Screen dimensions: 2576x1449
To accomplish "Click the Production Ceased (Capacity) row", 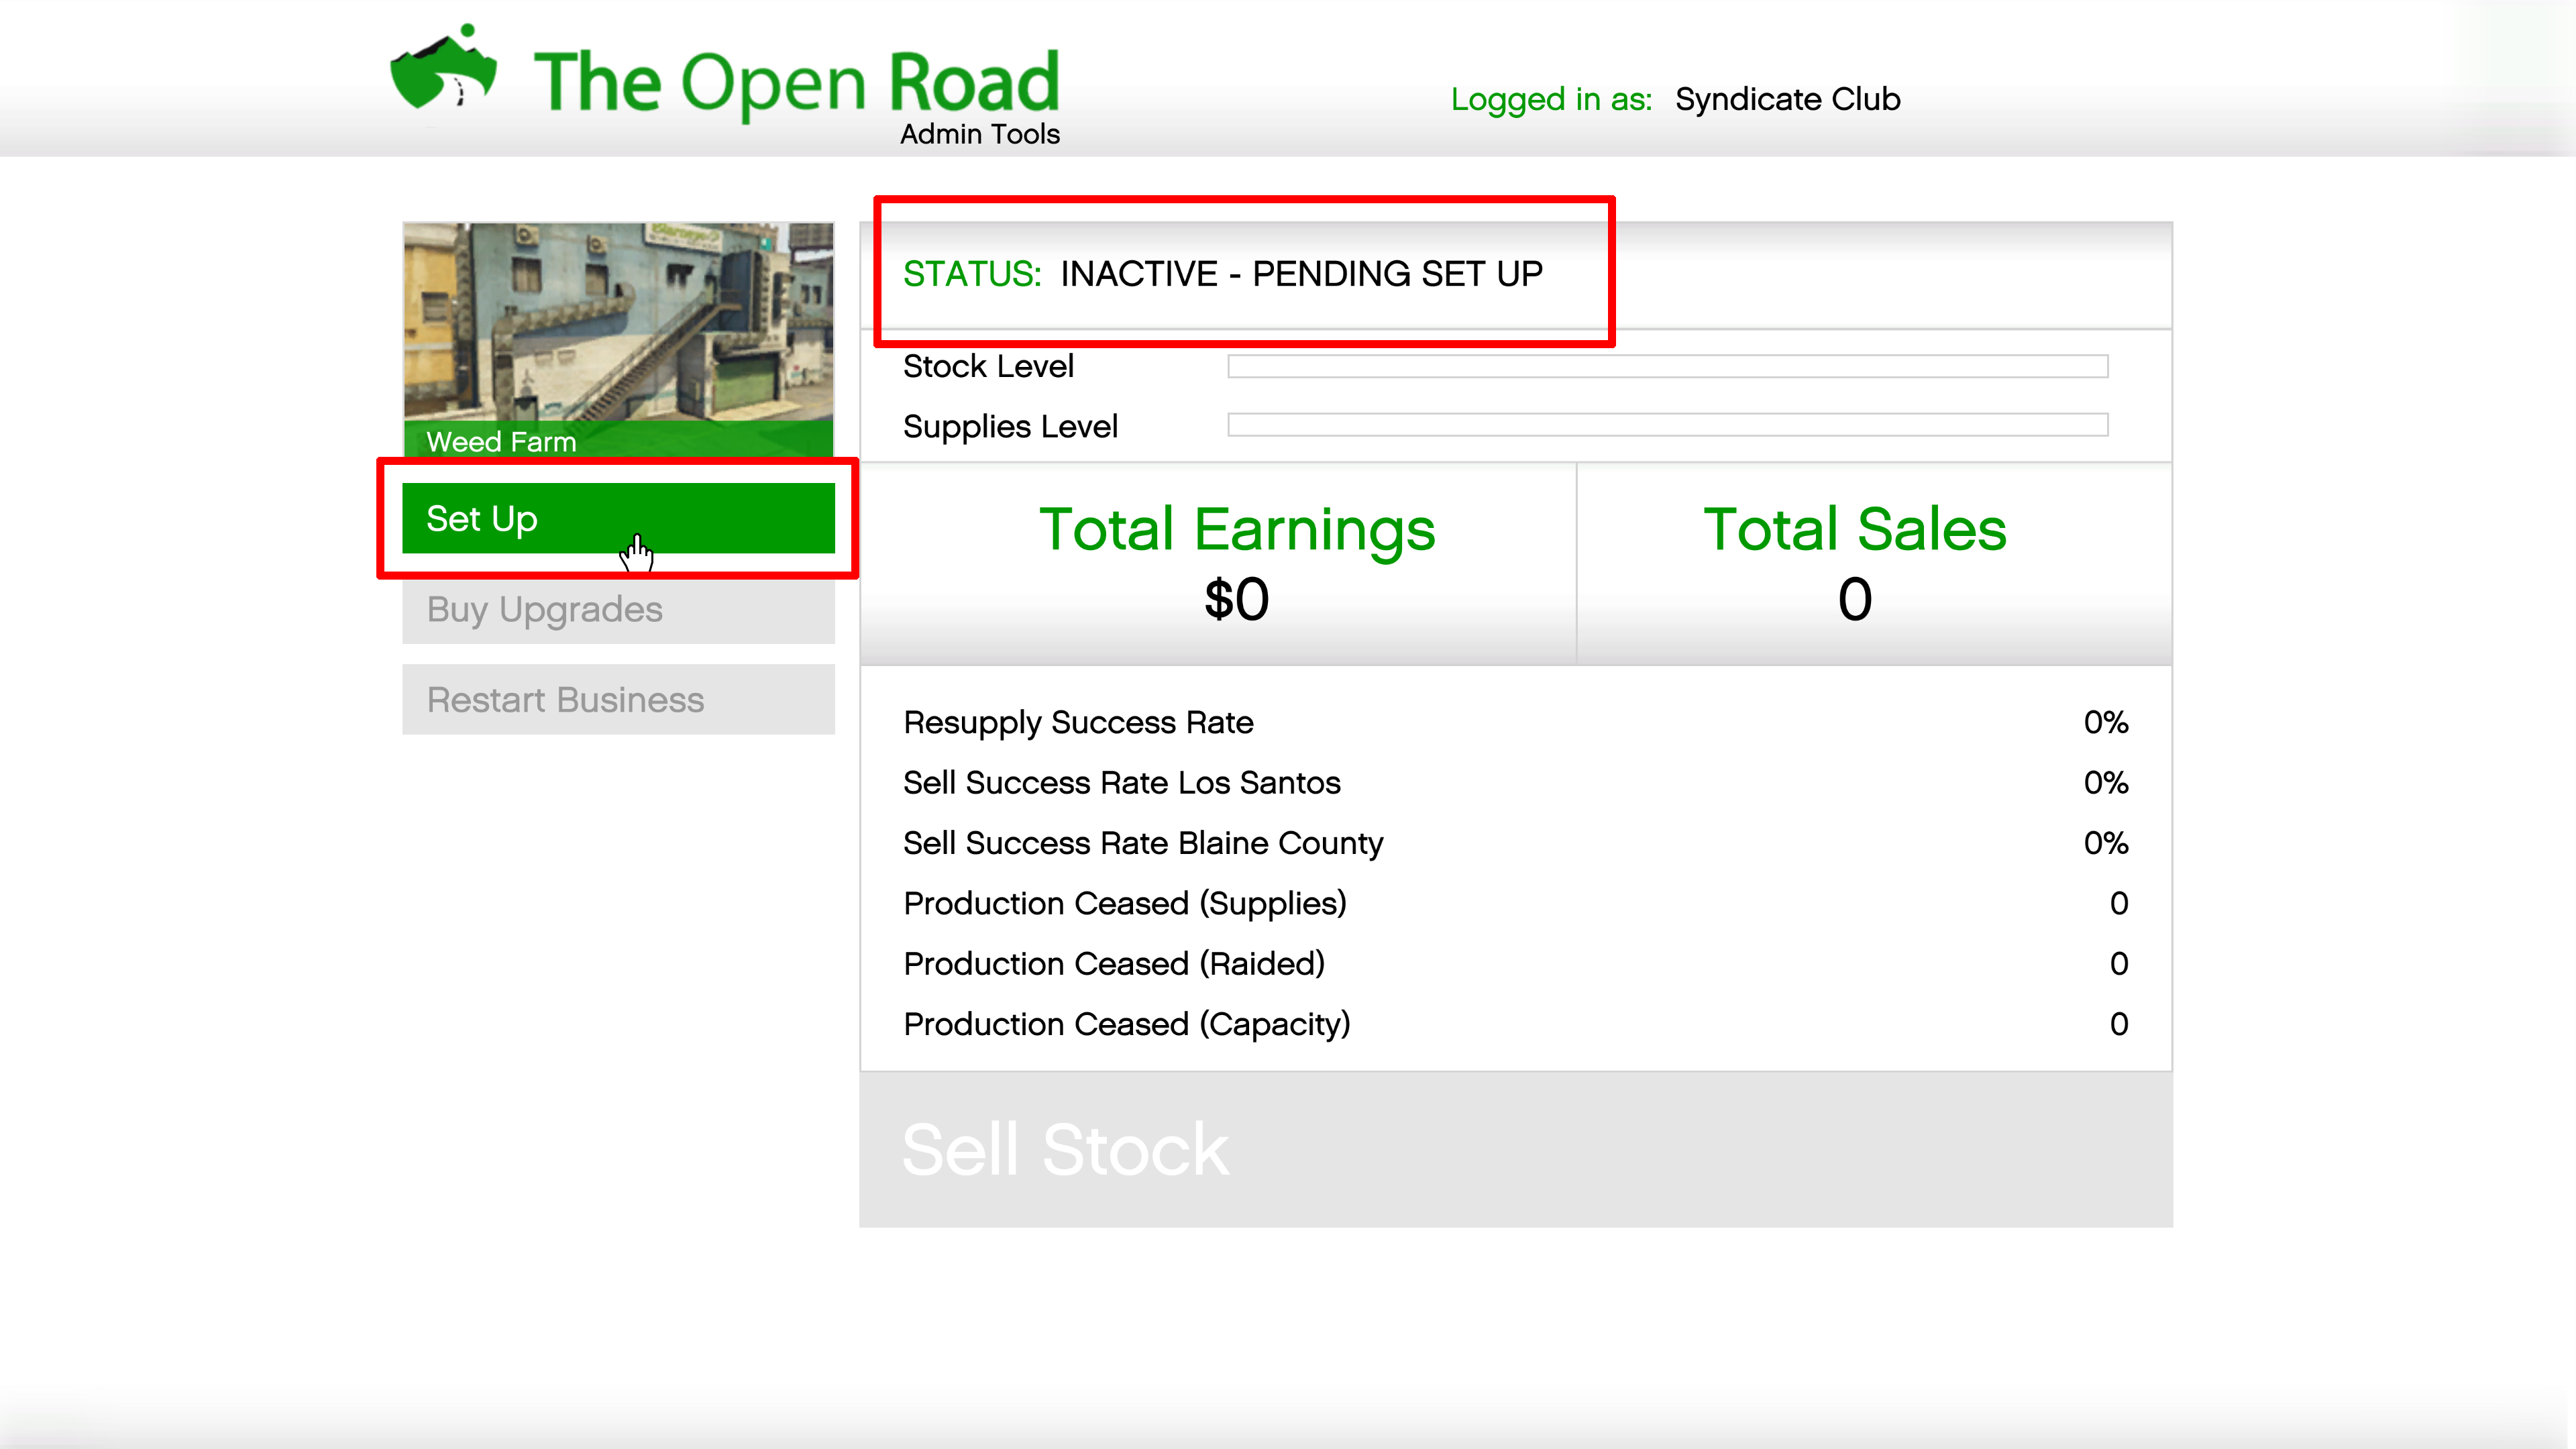I will point(1514,1024).
